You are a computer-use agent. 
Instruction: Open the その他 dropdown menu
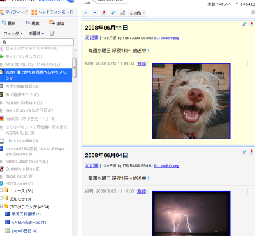click(137, 13)
